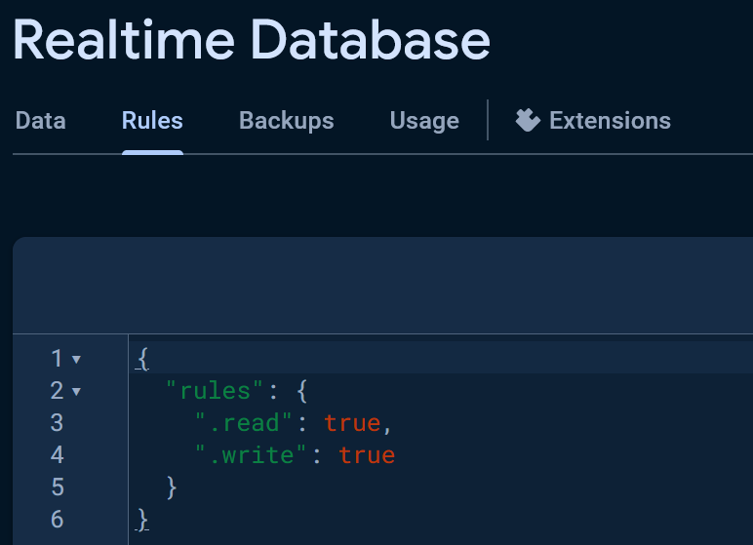Viewport: 753px width, 545px height.
Task: Click line number 3 in the gutter
Action: pos(58,423)
